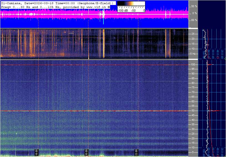Screen dimensions: 226x157
Task: Click the 100 Hz peak in right spectrum graph
Action: click(211, 65)
